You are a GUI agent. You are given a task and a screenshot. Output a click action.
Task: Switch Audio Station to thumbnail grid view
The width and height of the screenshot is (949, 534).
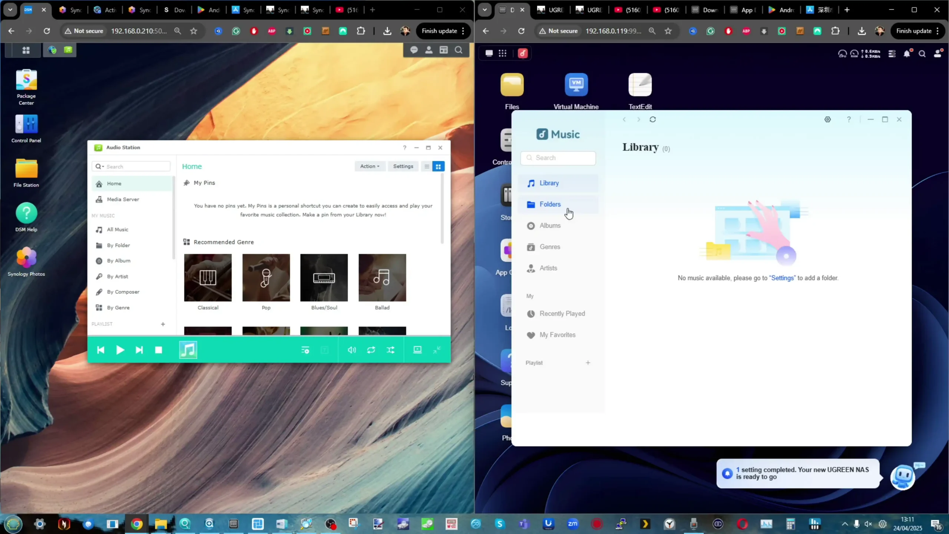click(x=438, y=167)
